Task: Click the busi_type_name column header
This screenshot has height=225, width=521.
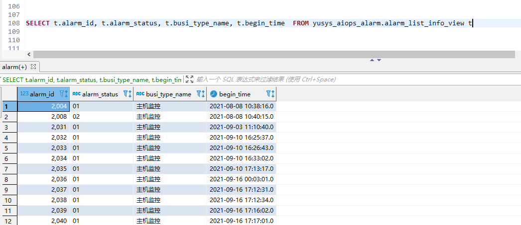Action: coord(170,94)
